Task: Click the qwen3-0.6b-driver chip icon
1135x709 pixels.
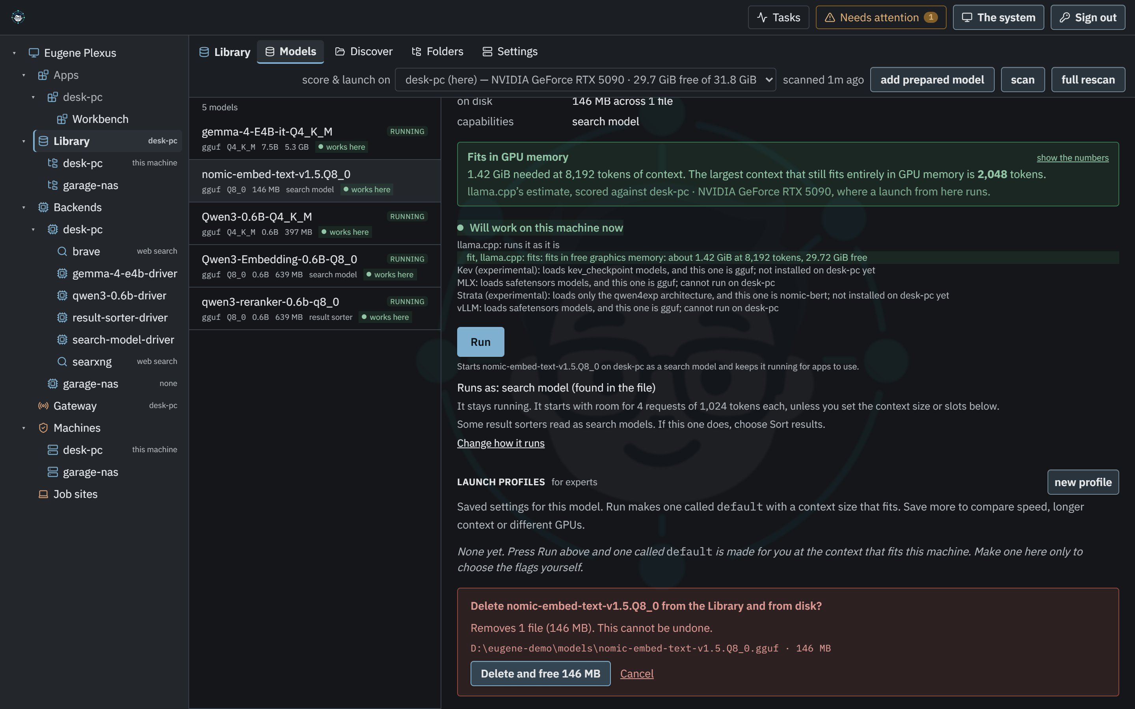Action: 62,295
